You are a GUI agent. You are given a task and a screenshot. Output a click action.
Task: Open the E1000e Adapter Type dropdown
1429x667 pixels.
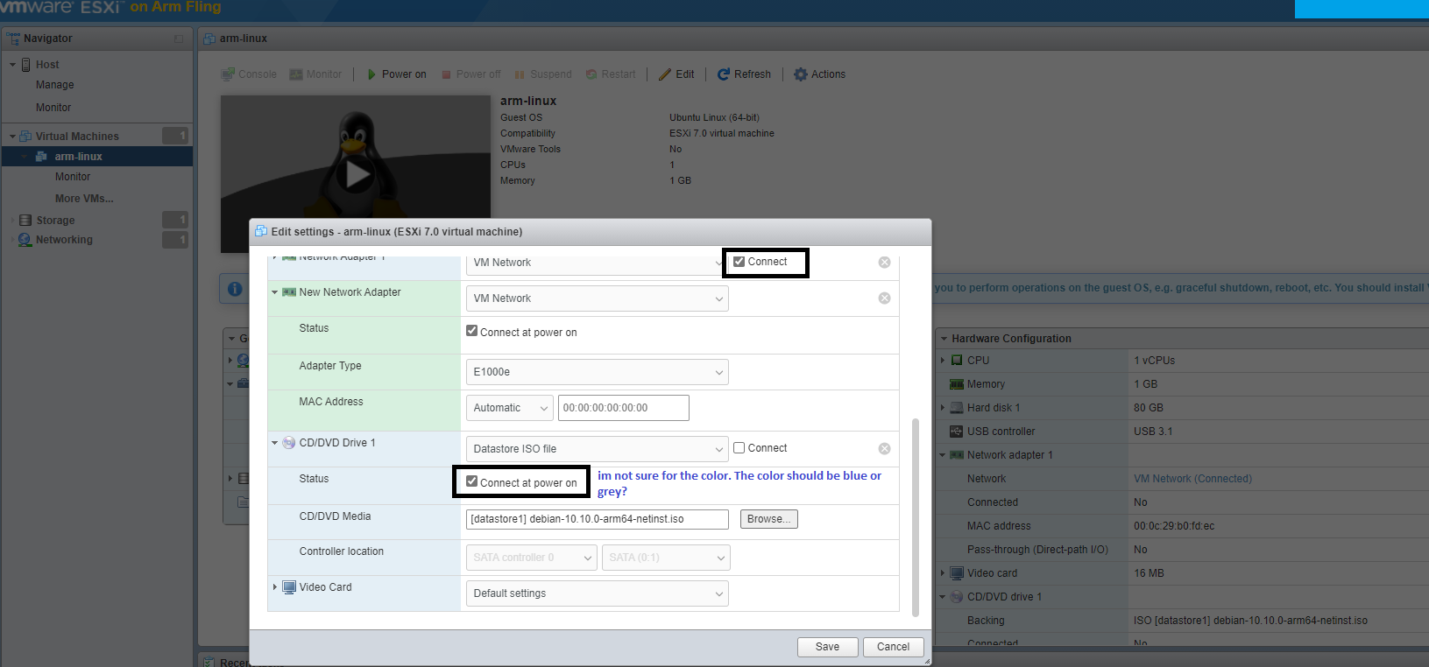(597, 372)
